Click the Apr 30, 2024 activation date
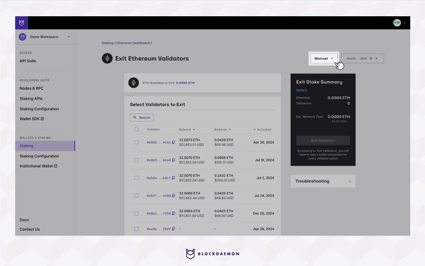Image resolution: width=425 pixels, height=266 pixels. [264, 142]
